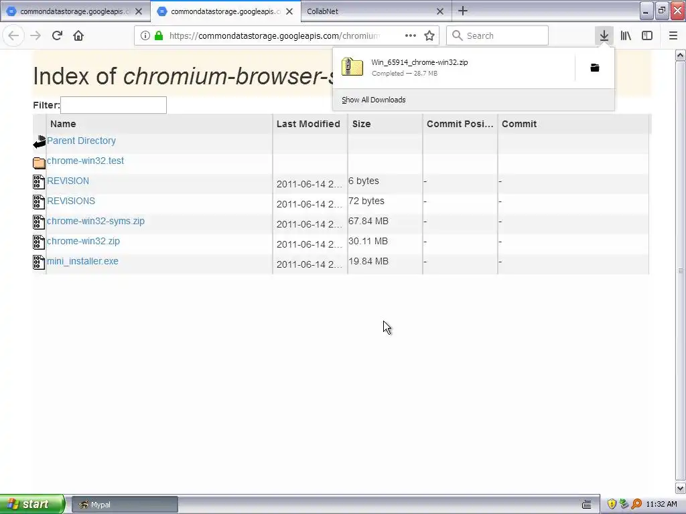Open containing folder of downloaded zip
Screen dimensions: 686x514
pos(595,68)
